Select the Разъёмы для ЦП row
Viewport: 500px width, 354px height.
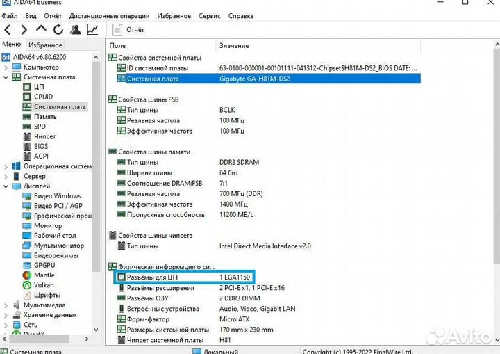184,277
